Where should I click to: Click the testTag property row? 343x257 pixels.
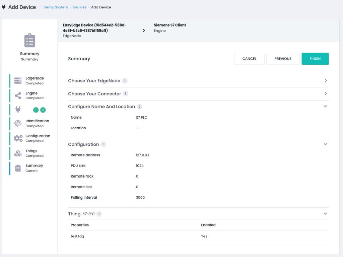pos(198,236)
